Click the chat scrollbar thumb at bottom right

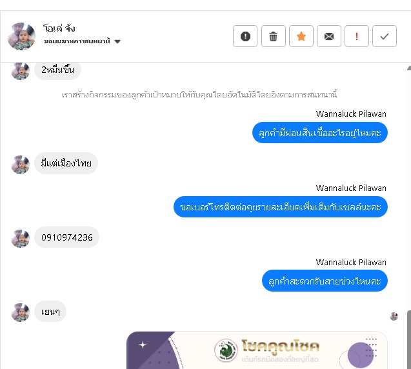click(x=409, y=339)
